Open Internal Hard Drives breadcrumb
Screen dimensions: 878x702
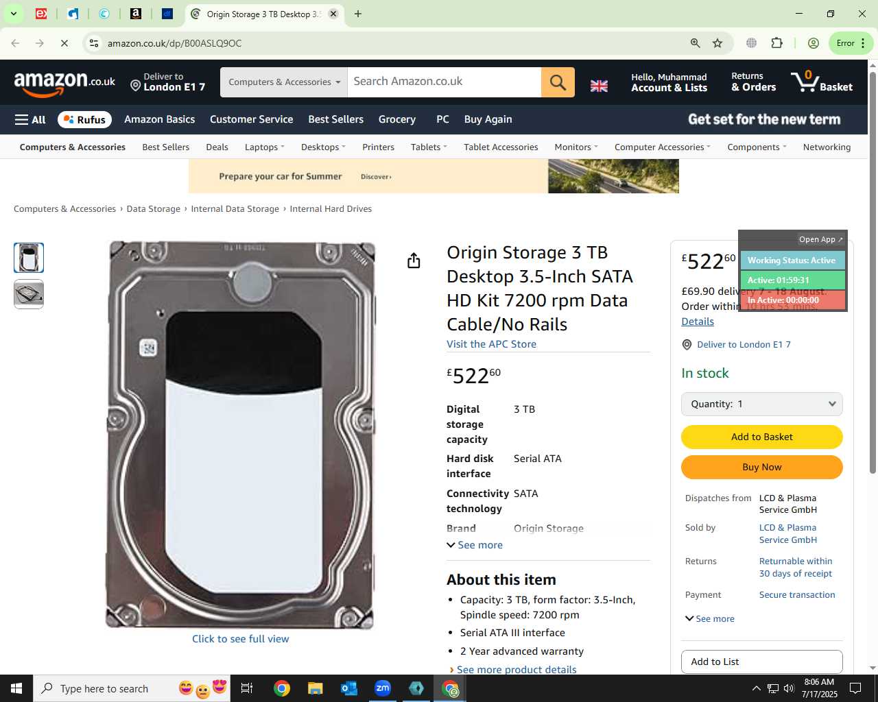click(x=331, y=209)
